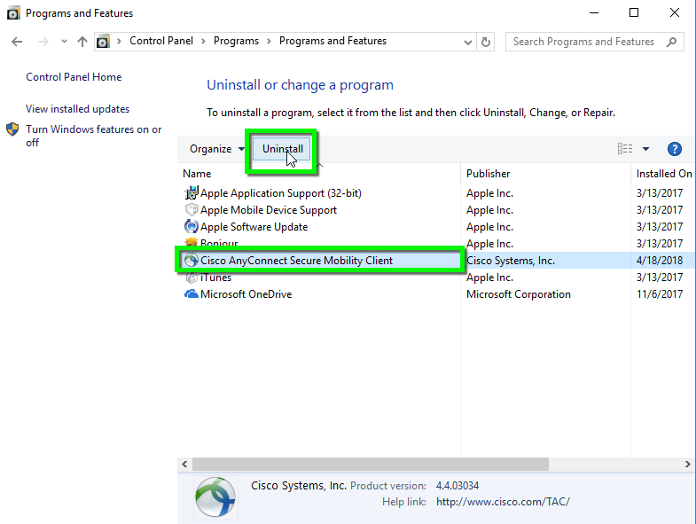The width and height of the screenshot is (696, 524).
Task: Go back using the Back arrow
Action: (x=17, y=42)
